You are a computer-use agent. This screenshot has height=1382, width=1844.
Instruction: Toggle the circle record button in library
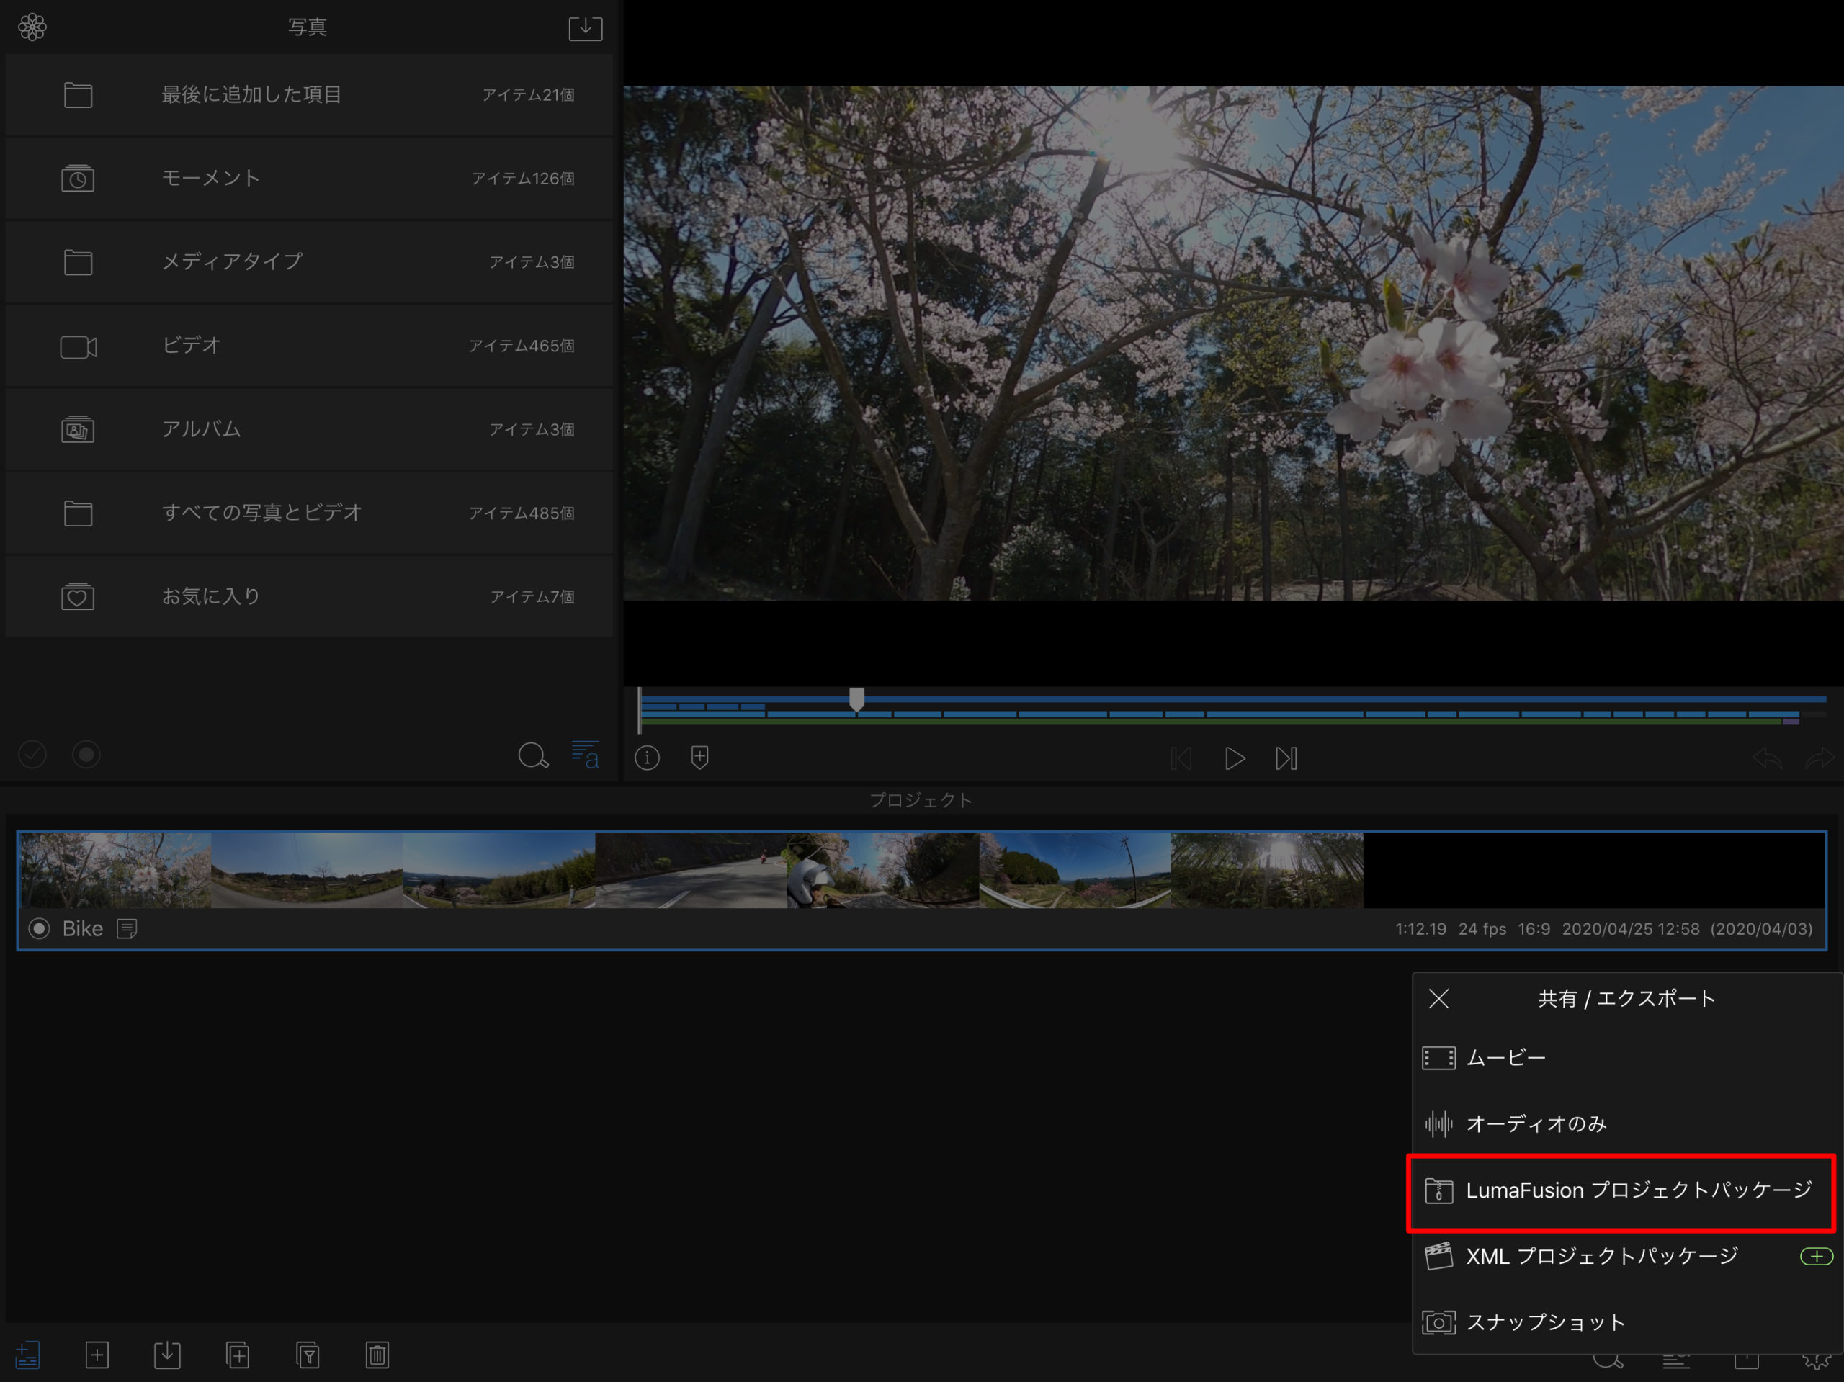86,755
